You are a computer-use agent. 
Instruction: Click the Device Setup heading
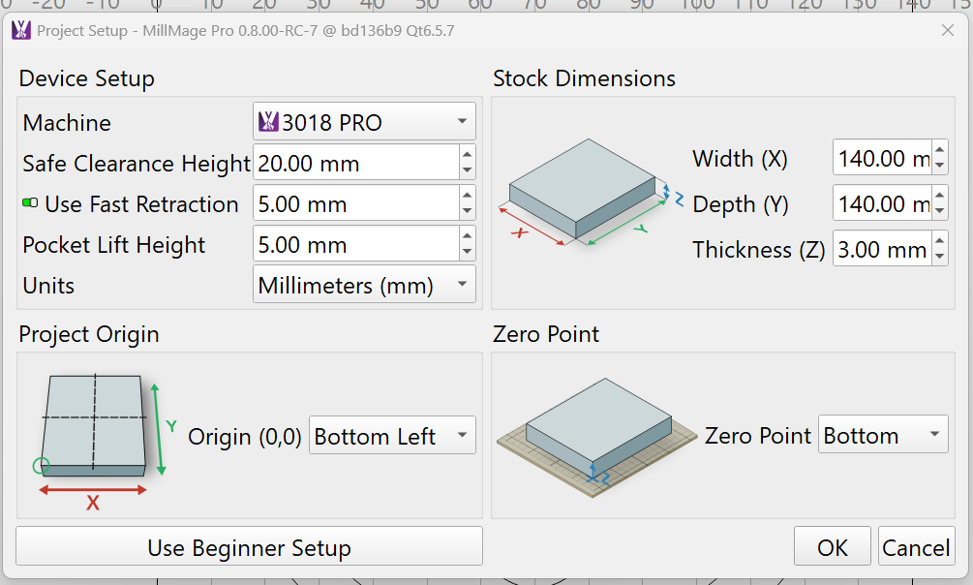coord(87,78)
